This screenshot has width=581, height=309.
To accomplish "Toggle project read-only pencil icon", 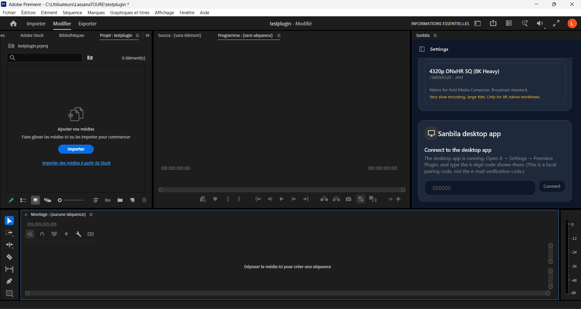I will coord(11,200).
